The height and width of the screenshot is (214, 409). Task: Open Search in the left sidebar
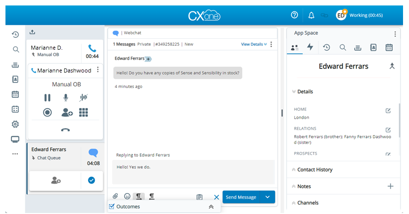15,49
